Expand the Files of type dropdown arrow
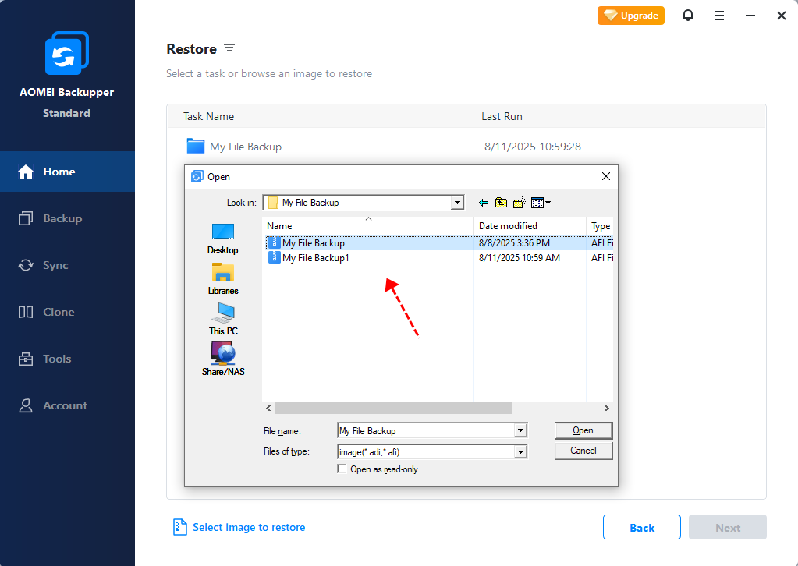This screenshot has height=566, width=798. 520,451
